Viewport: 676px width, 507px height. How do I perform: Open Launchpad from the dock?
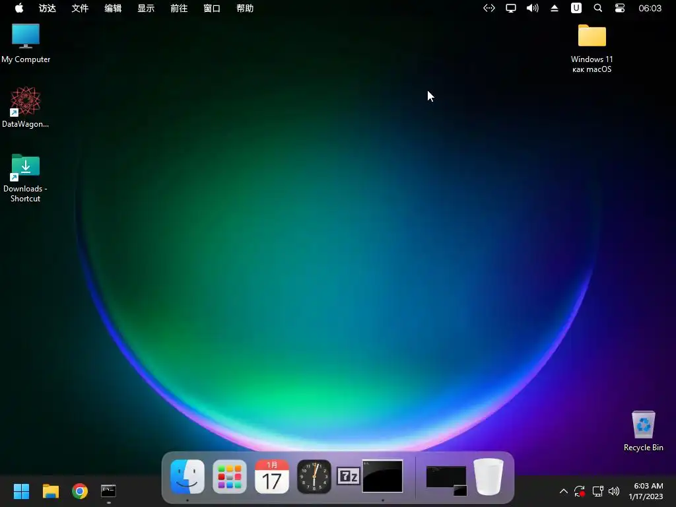pos(230,477)
